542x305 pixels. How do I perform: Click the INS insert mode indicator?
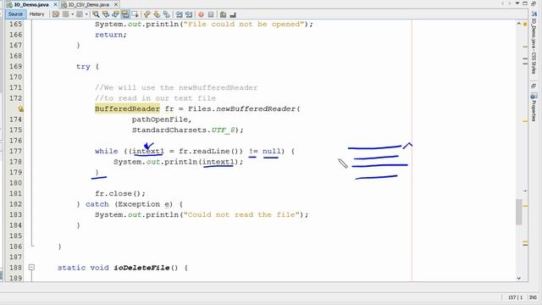[534, 297]
